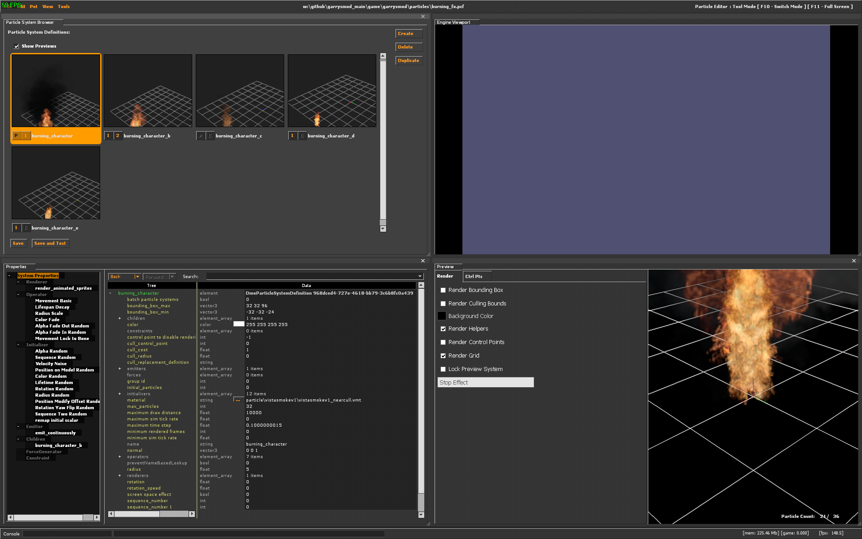Click the P badge on burning_character
Screen dimensions: 862x539
pyautogui.click(x=16, y=136)
